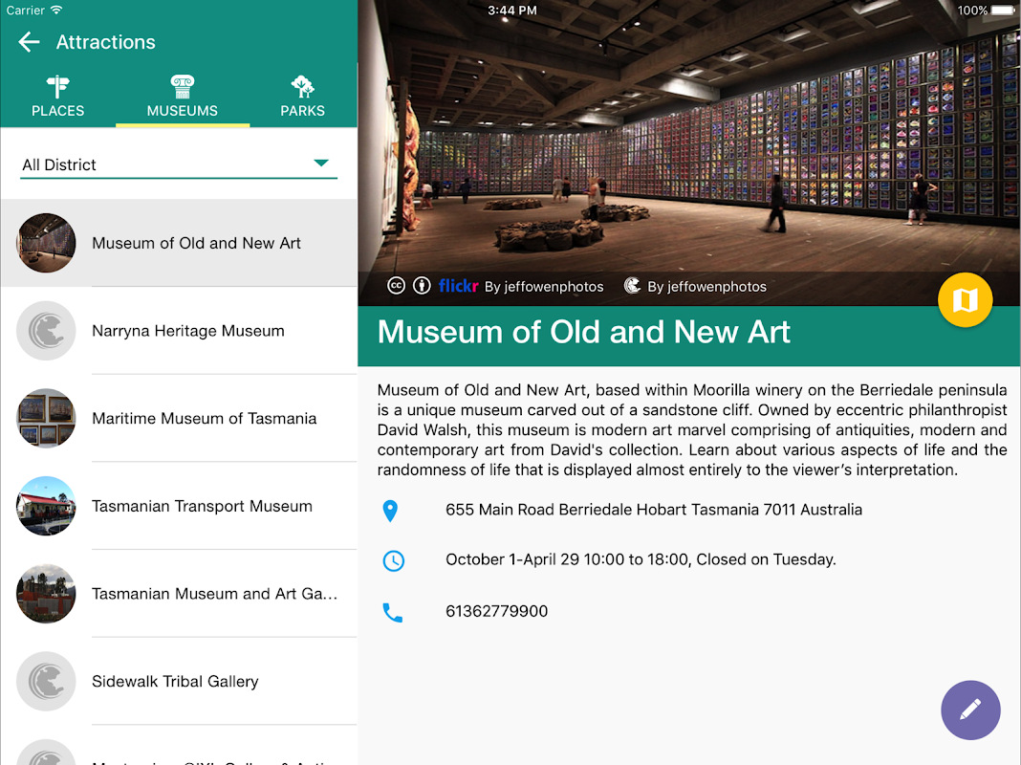Open the yellow map button
1021x765 pixels.
tap(965, 300)
